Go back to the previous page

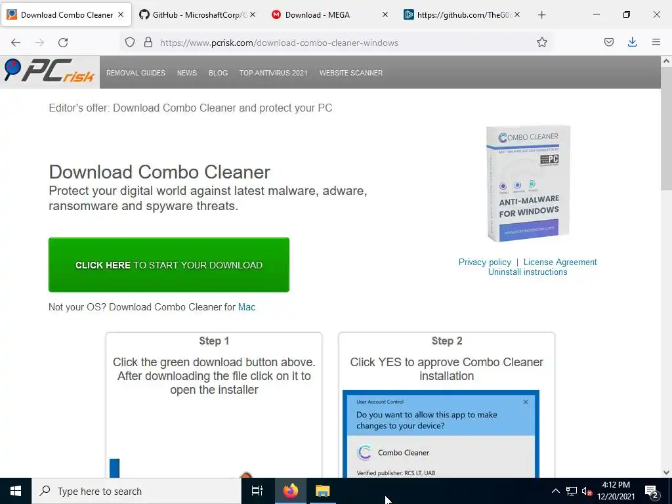(16, 43)
